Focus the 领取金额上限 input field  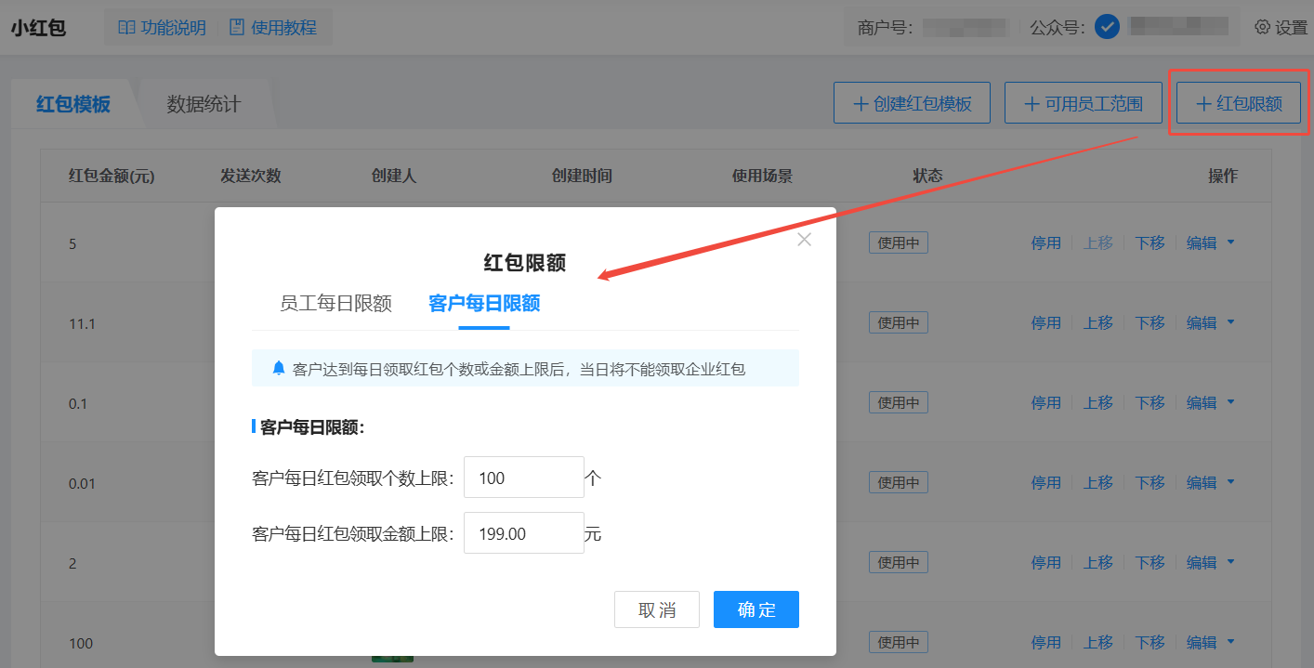(523, 533)
